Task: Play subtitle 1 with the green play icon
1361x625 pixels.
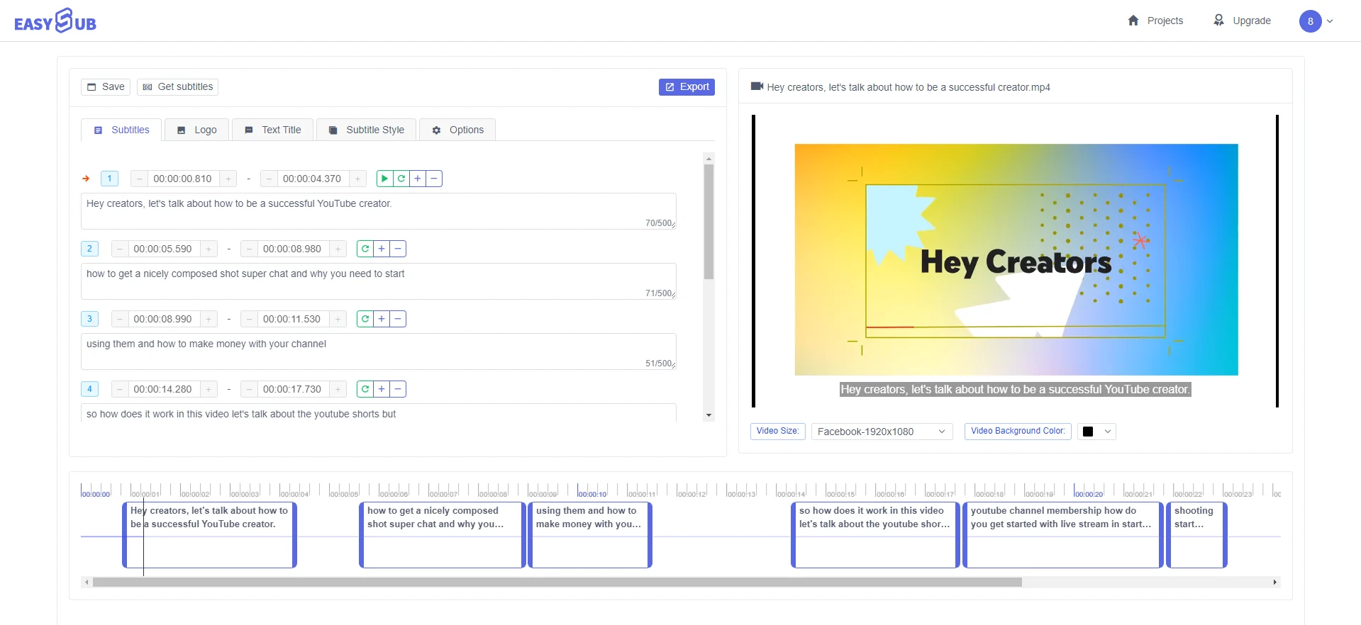Action: (x=384, y=179)
